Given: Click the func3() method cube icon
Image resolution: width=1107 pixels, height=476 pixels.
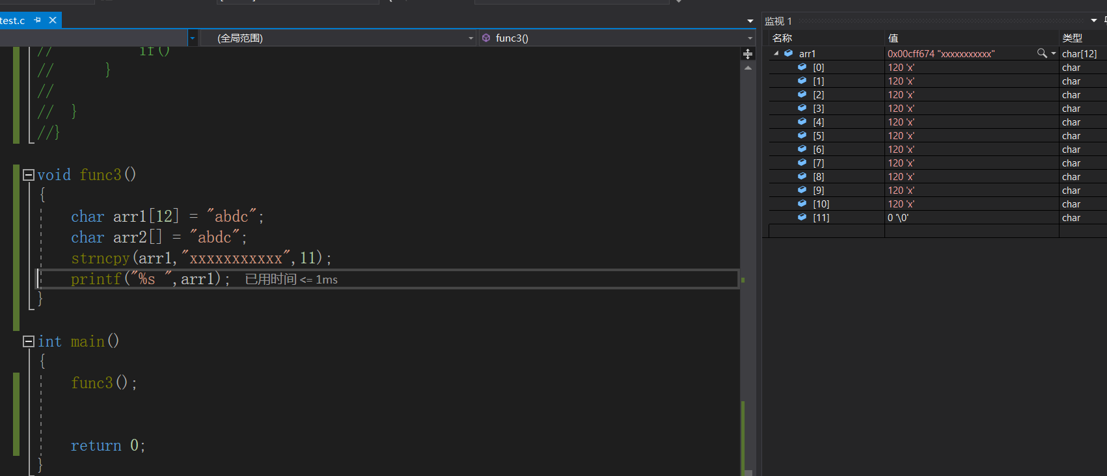Looking at the screenshot, I should pyautogui.click(x=486, y=38).
